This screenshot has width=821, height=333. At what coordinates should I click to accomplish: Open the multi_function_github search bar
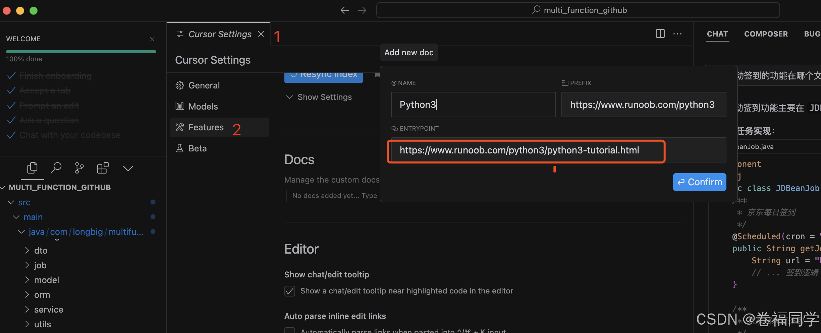[x=578, y=10]
